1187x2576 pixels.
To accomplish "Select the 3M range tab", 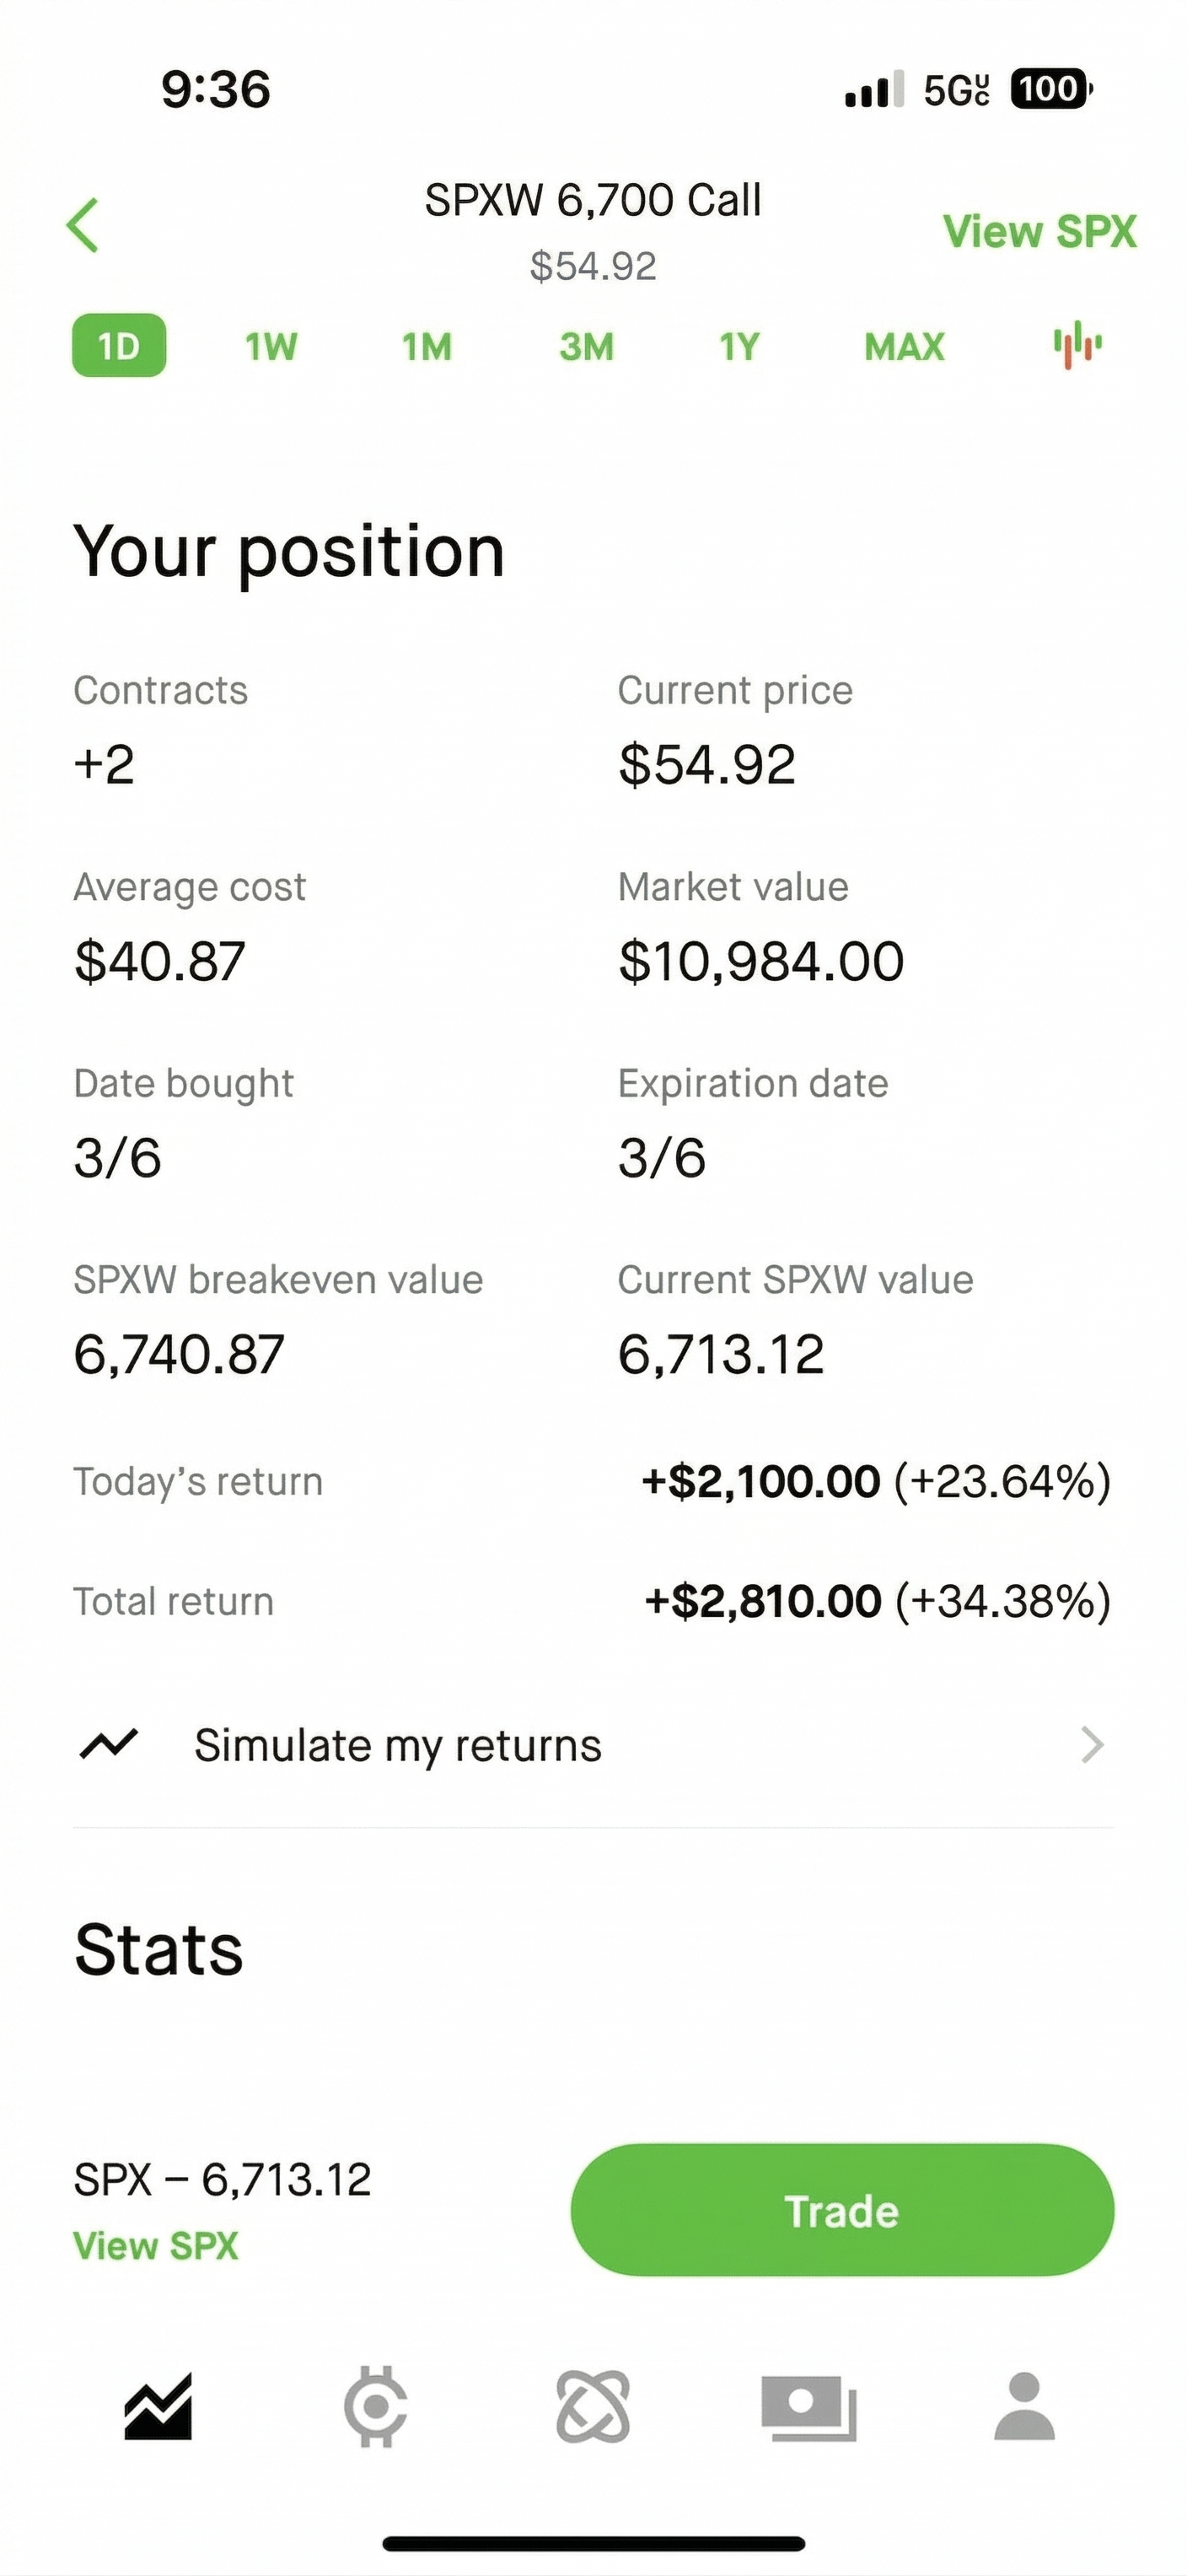I will click(587, 347).
